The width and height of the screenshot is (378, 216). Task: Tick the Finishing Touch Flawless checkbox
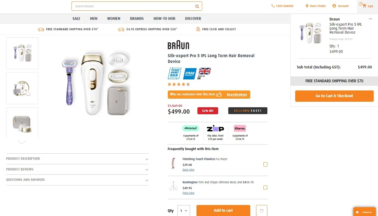pos(265,164)
